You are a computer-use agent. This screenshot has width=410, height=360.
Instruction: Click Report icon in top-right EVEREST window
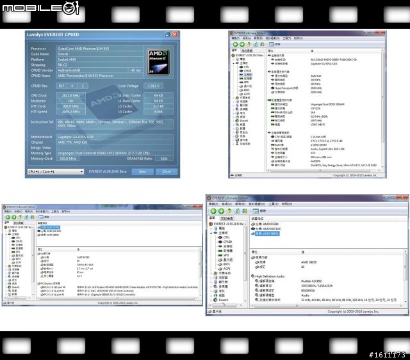click(272, 44)
